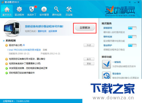Click the 一键装机 feature icon
The height and width of the screenshot is (103, 142).
106,64
